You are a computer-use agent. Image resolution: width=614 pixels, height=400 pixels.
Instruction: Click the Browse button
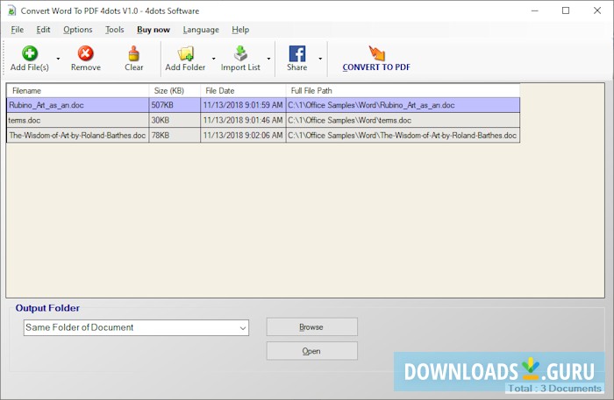(x=311, y=326)
